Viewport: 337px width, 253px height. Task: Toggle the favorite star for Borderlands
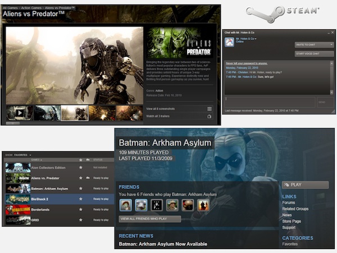[81, 209]
